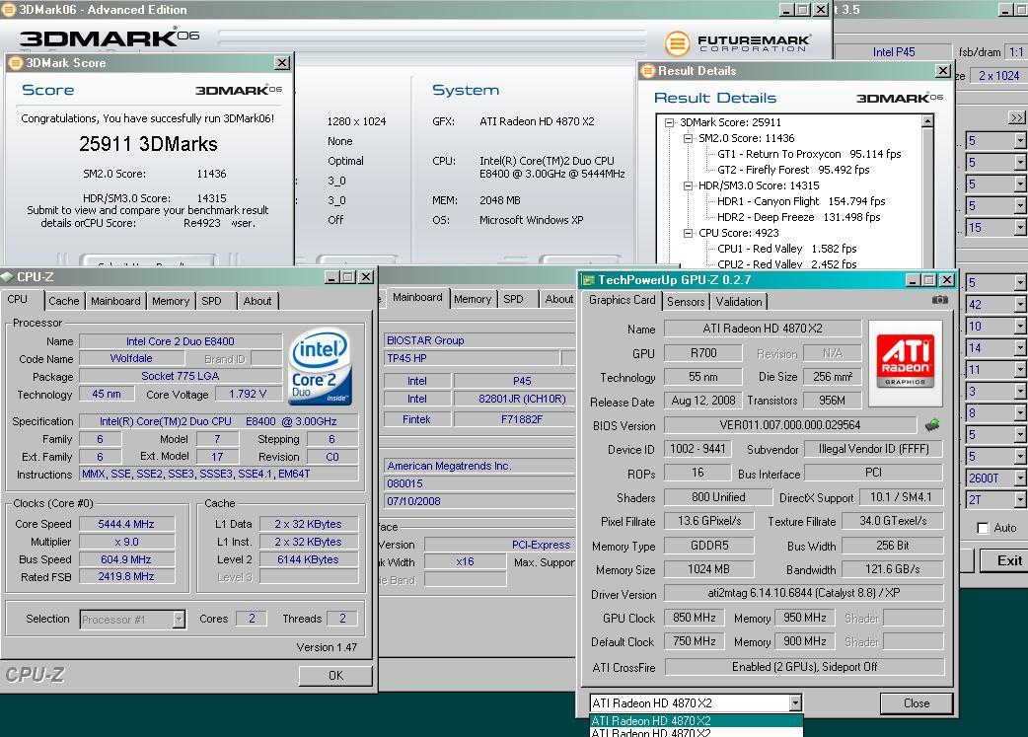Open the Mainboard tab in front CPU-Z window

tap(115, 301)
